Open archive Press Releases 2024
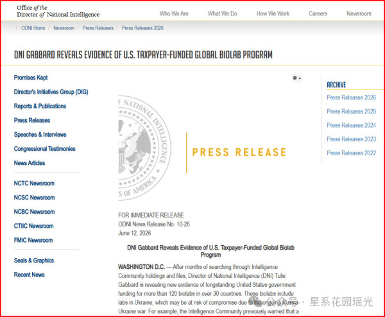This screenshot has width=385, height=317. point(352,125)
